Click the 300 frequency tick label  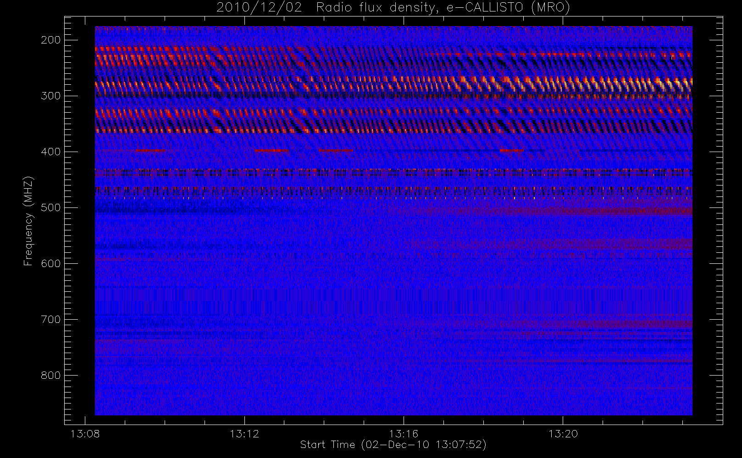[51, 96]
